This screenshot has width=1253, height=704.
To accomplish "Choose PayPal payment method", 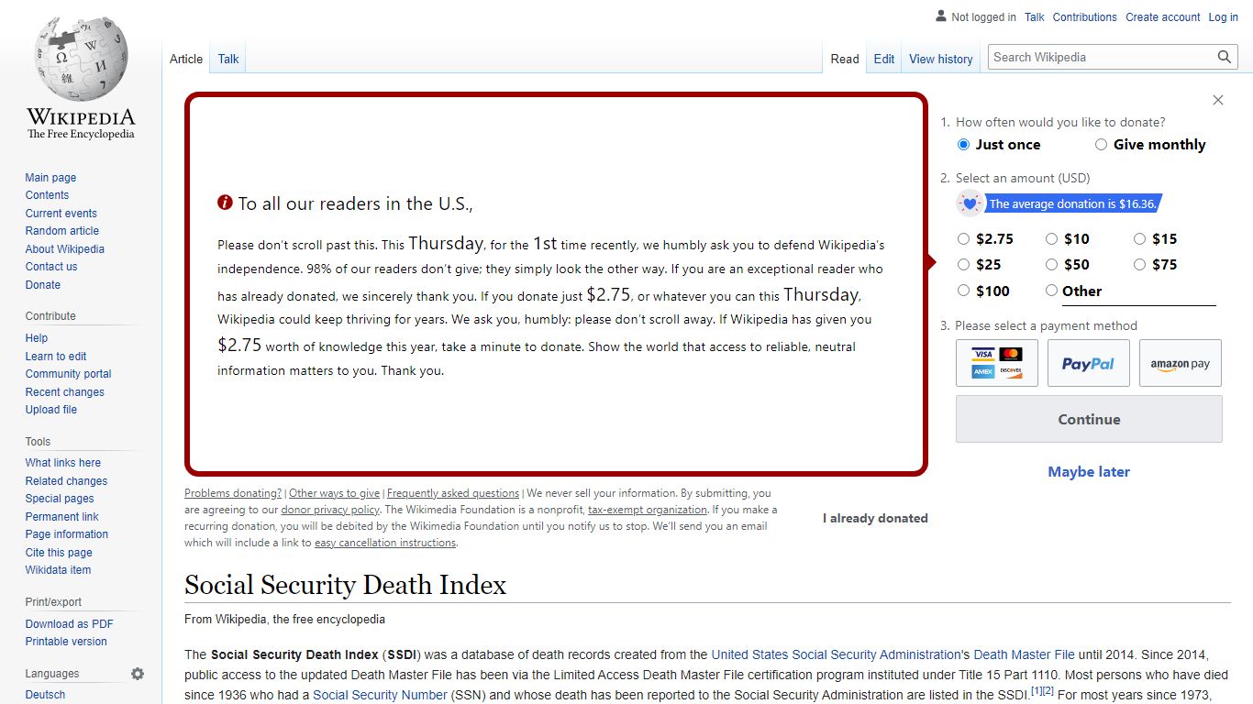I will click(x=1089, y=363).
